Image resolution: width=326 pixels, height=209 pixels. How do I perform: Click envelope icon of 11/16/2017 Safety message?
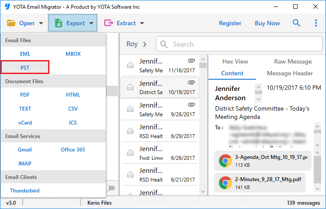click(130, 65)
